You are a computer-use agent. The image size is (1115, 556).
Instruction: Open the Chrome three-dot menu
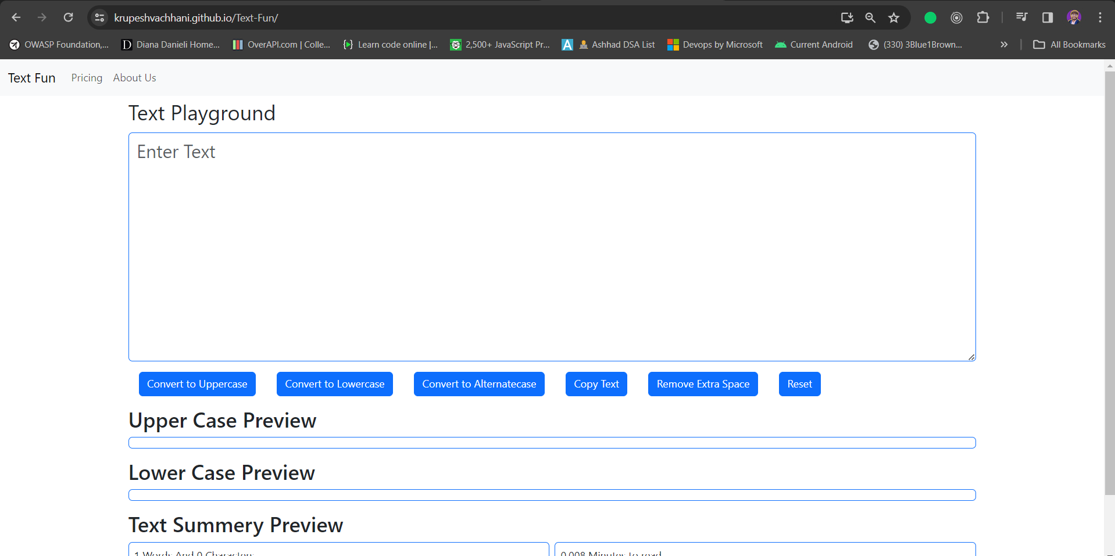(x=1100, y=17)
